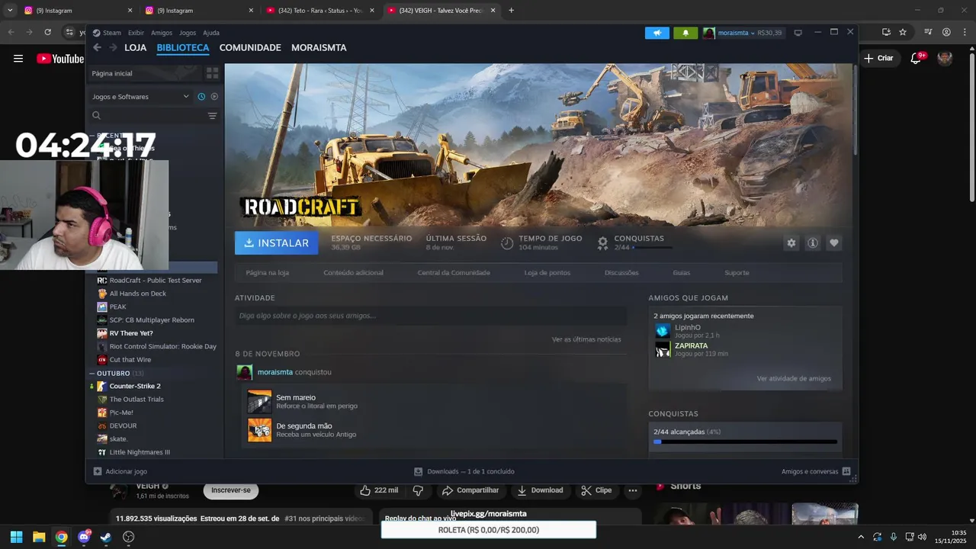
Task: Open the Discussões tab
Action: pyautogui.click(x=621, y=272)
